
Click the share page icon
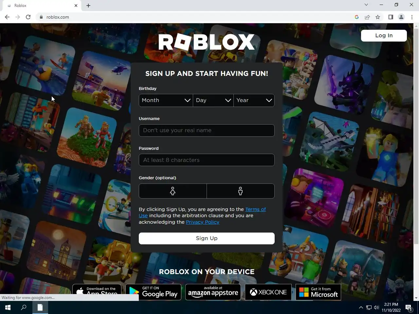click(x=367, y=17)
